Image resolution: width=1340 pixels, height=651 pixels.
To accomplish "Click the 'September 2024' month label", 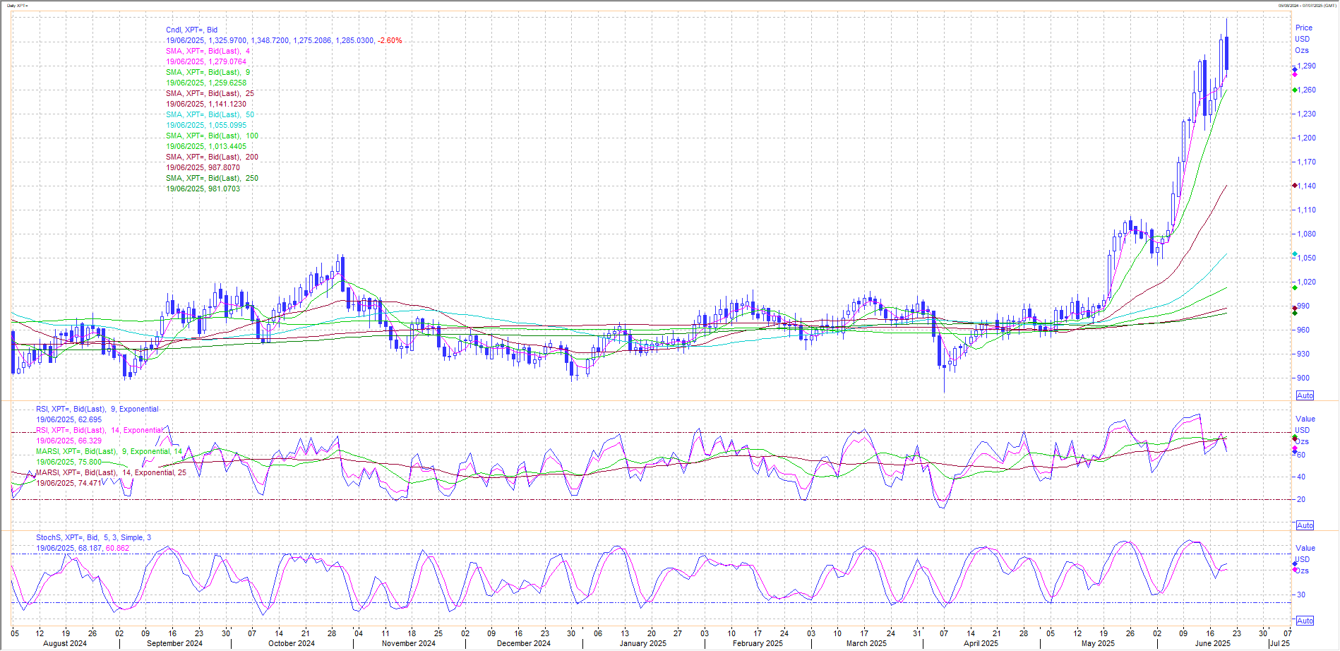I will click(x=174, y=643).
